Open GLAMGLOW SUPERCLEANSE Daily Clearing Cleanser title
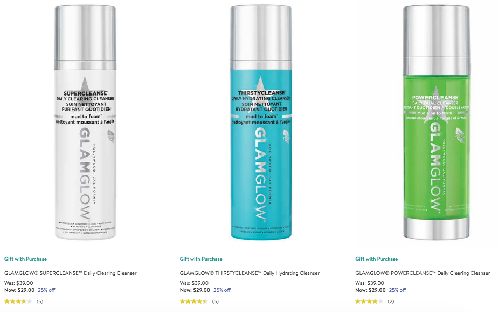 [71, 273]
